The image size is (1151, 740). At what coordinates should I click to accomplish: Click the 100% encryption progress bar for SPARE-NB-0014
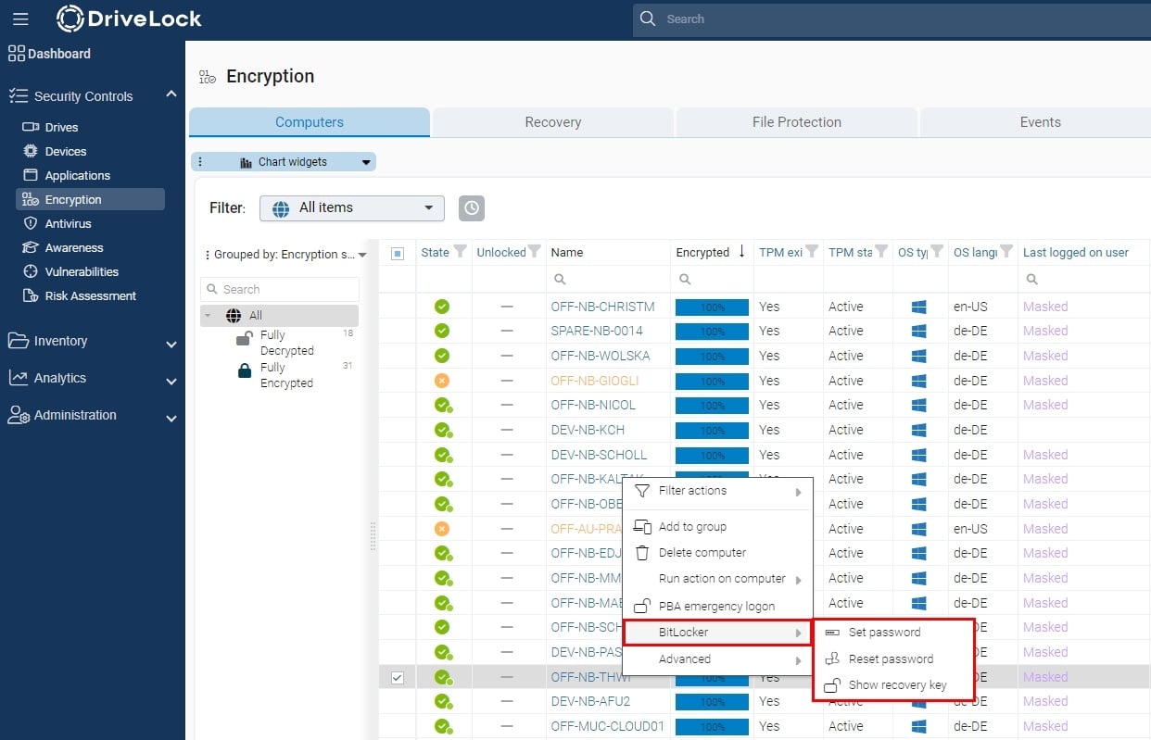point(712,331)
